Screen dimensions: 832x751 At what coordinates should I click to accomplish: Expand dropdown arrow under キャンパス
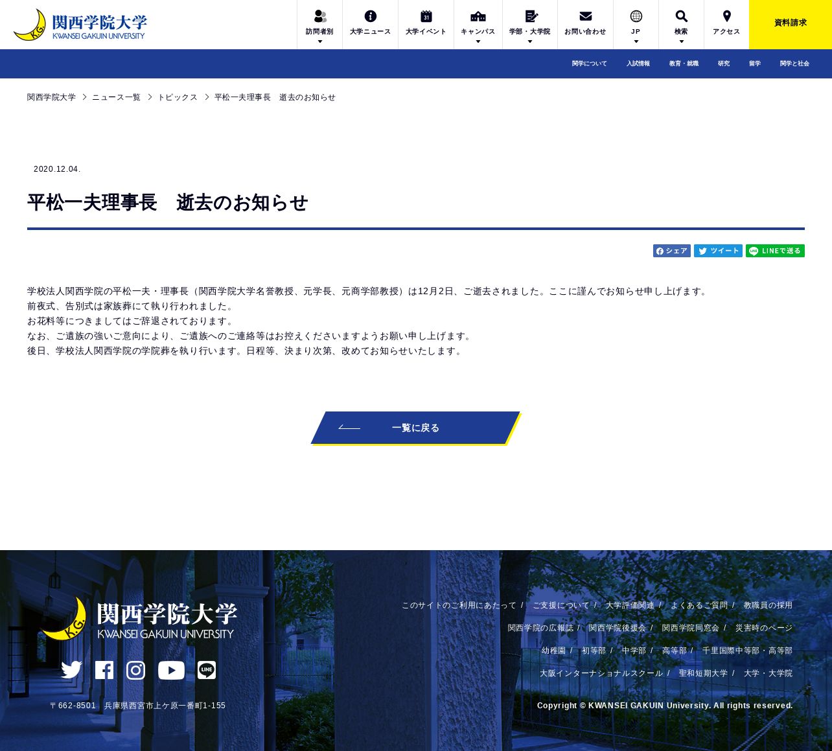(478, 41)
